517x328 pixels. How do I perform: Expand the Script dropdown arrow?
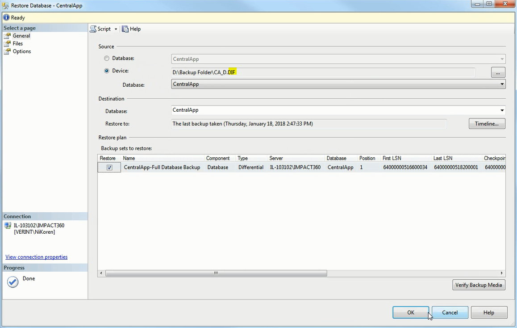116,29
